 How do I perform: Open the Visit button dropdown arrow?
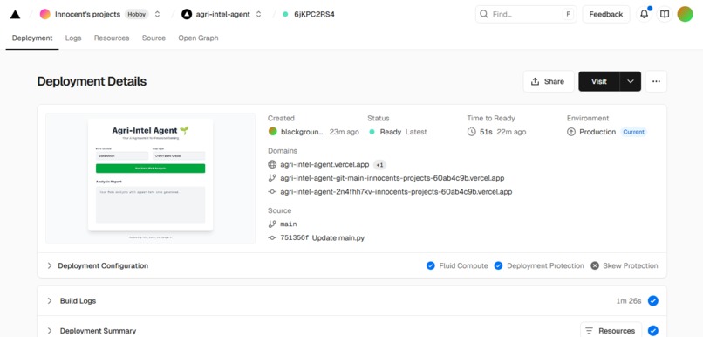631,81
